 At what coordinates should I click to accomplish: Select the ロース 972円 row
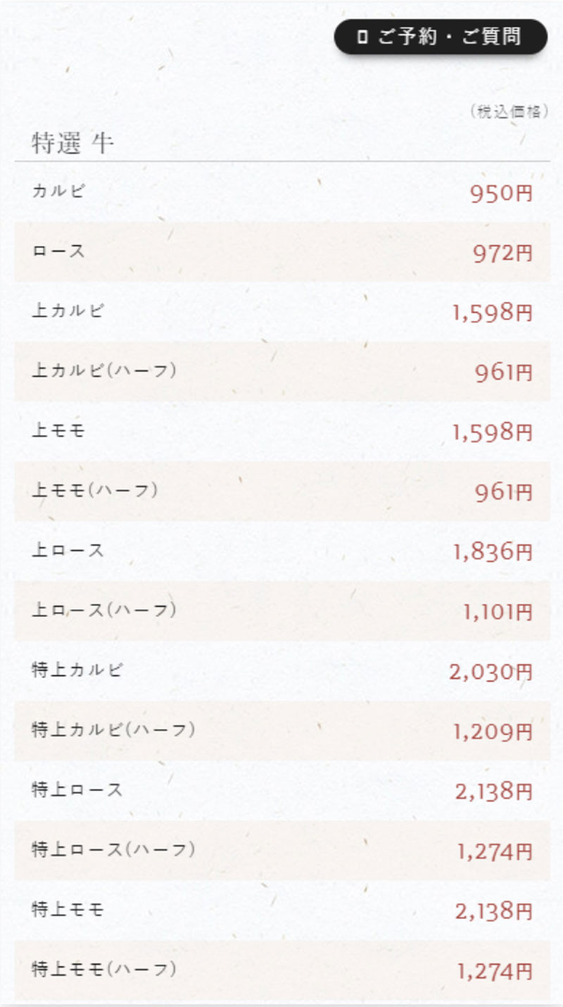pyautogui.click(x=282, y=252)
